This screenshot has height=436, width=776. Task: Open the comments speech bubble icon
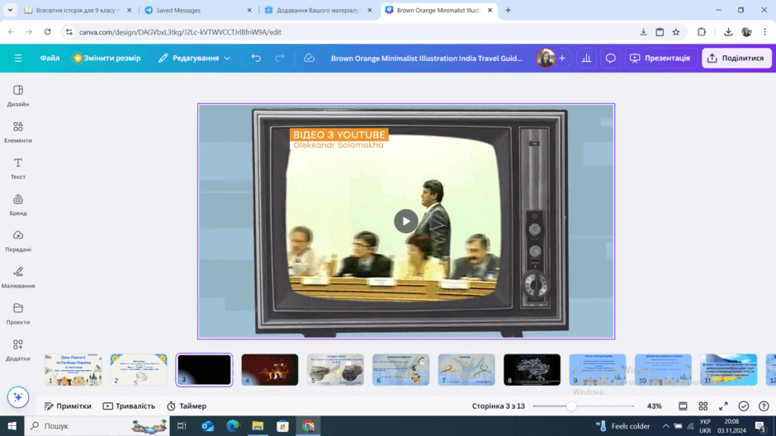(x=611, y=58)
